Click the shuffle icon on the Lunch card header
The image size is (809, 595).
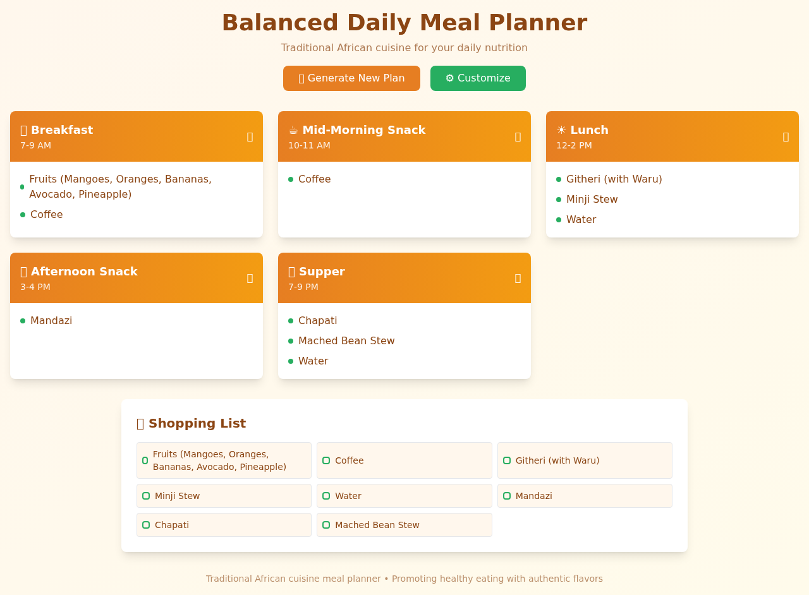tap(786, 136)
